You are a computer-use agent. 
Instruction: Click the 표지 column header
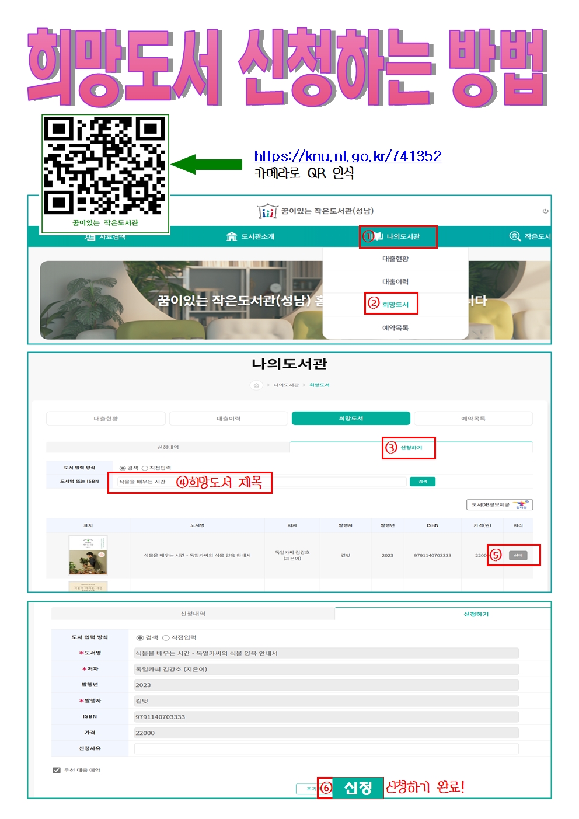point(88,525)
